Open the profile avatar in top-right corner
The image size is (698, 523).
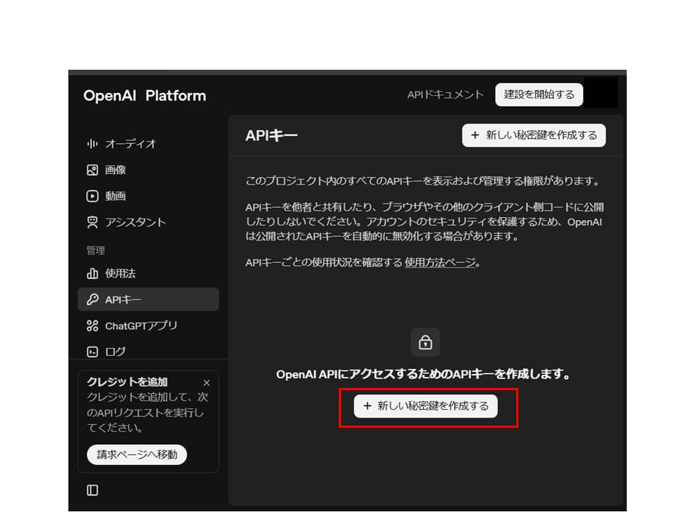601,93
